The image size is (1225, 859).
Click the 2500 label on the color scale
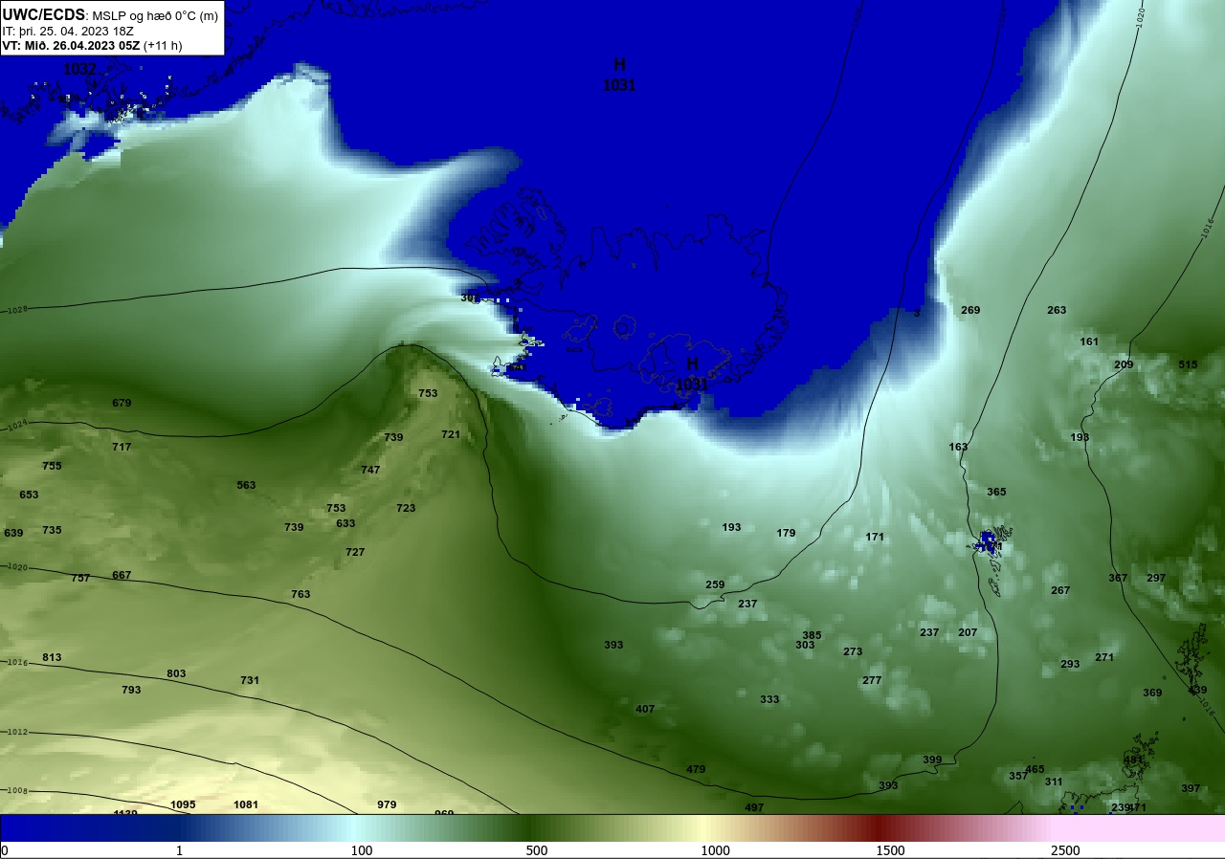[1065, 851]
